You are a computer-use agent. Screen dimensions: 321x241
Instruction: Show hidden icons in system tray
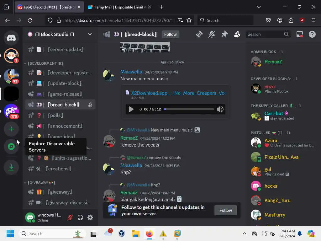click(x=245, y=233)
